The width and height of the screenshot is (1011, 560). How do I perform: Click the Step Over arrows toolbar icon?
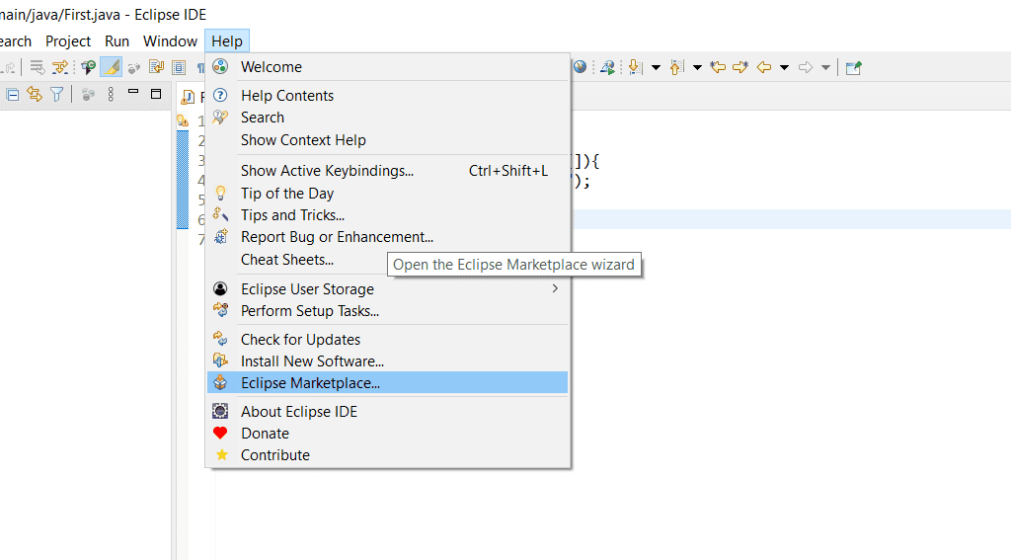pos(60,67)
